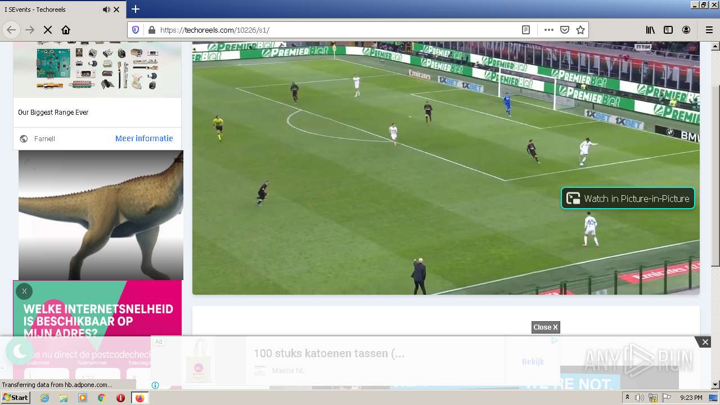The height and width of the screenshot is (405, 720).
Task: Toggle the sidebar view
Action: pyautogui.click(x=668, y=30)
